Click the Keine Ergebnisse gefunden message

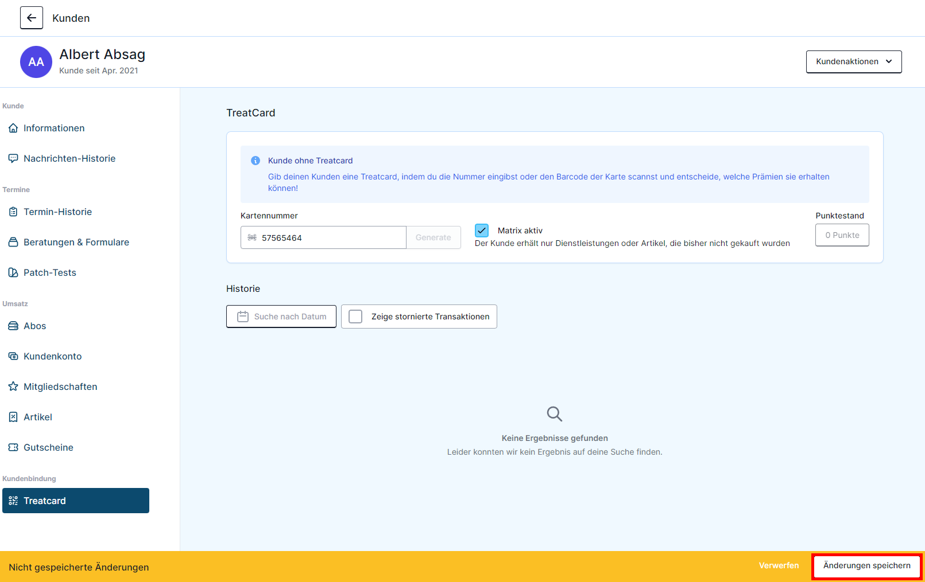tap(555, 438)
